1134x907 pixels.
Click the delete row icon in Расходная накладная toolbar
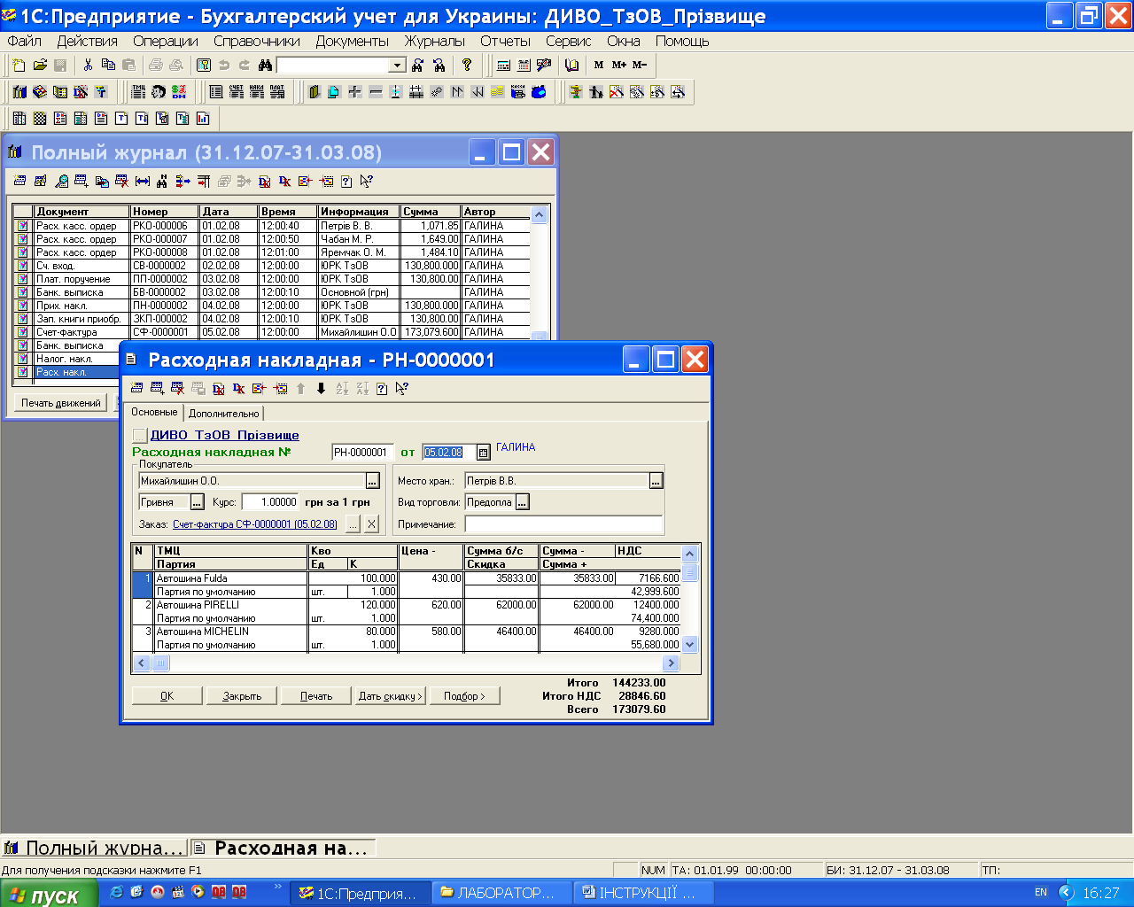coord(177,388)
